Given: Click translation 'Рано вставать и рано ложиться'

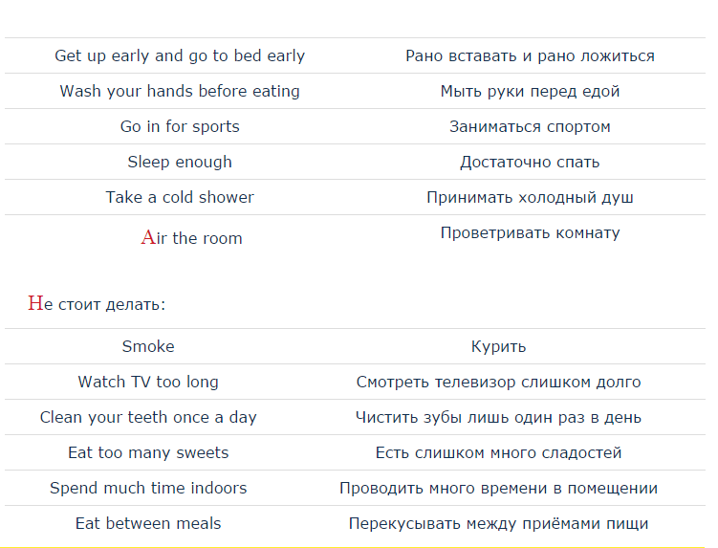Looking at the screenshot, I should pos(530,55).
